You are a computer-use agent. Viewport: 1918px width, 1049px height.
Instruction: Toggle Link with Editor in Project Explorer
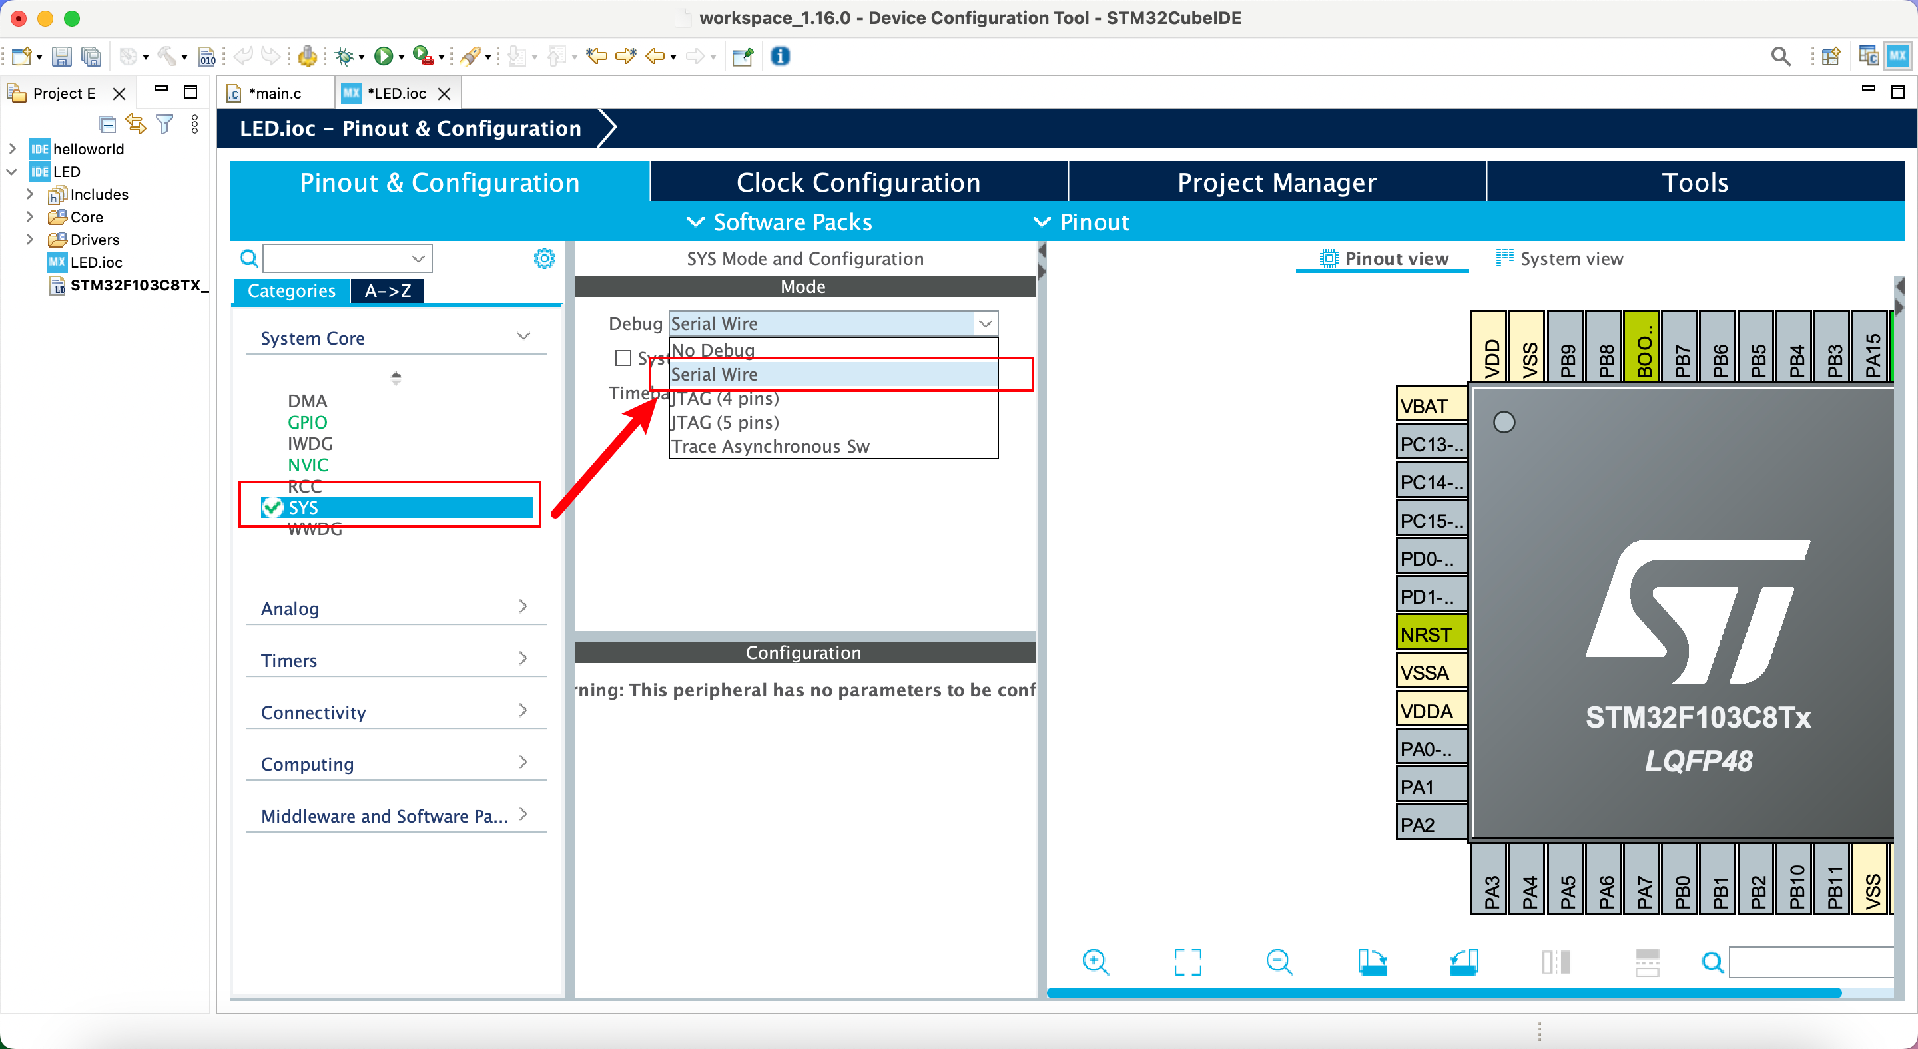pyautogui.click(x=135, y=124)
